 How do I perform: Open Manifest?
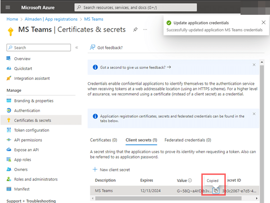point(22,189)
